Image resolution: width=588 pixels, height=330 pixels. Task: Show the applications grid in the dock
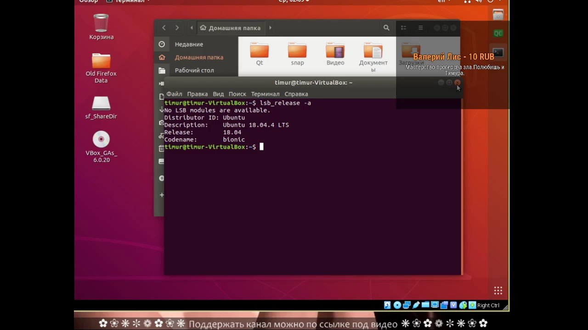[x=498, y=291]
